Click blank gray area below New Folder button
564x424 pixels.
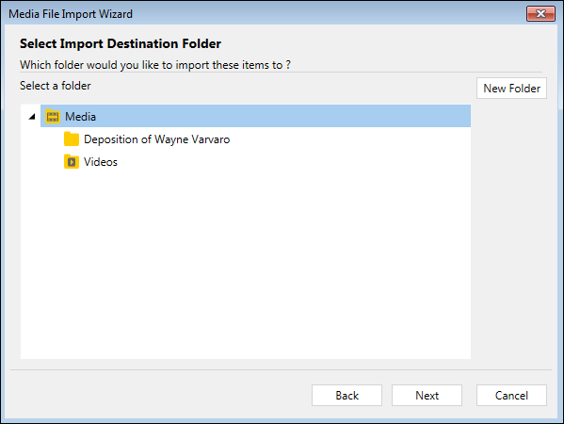coord(511,230)
